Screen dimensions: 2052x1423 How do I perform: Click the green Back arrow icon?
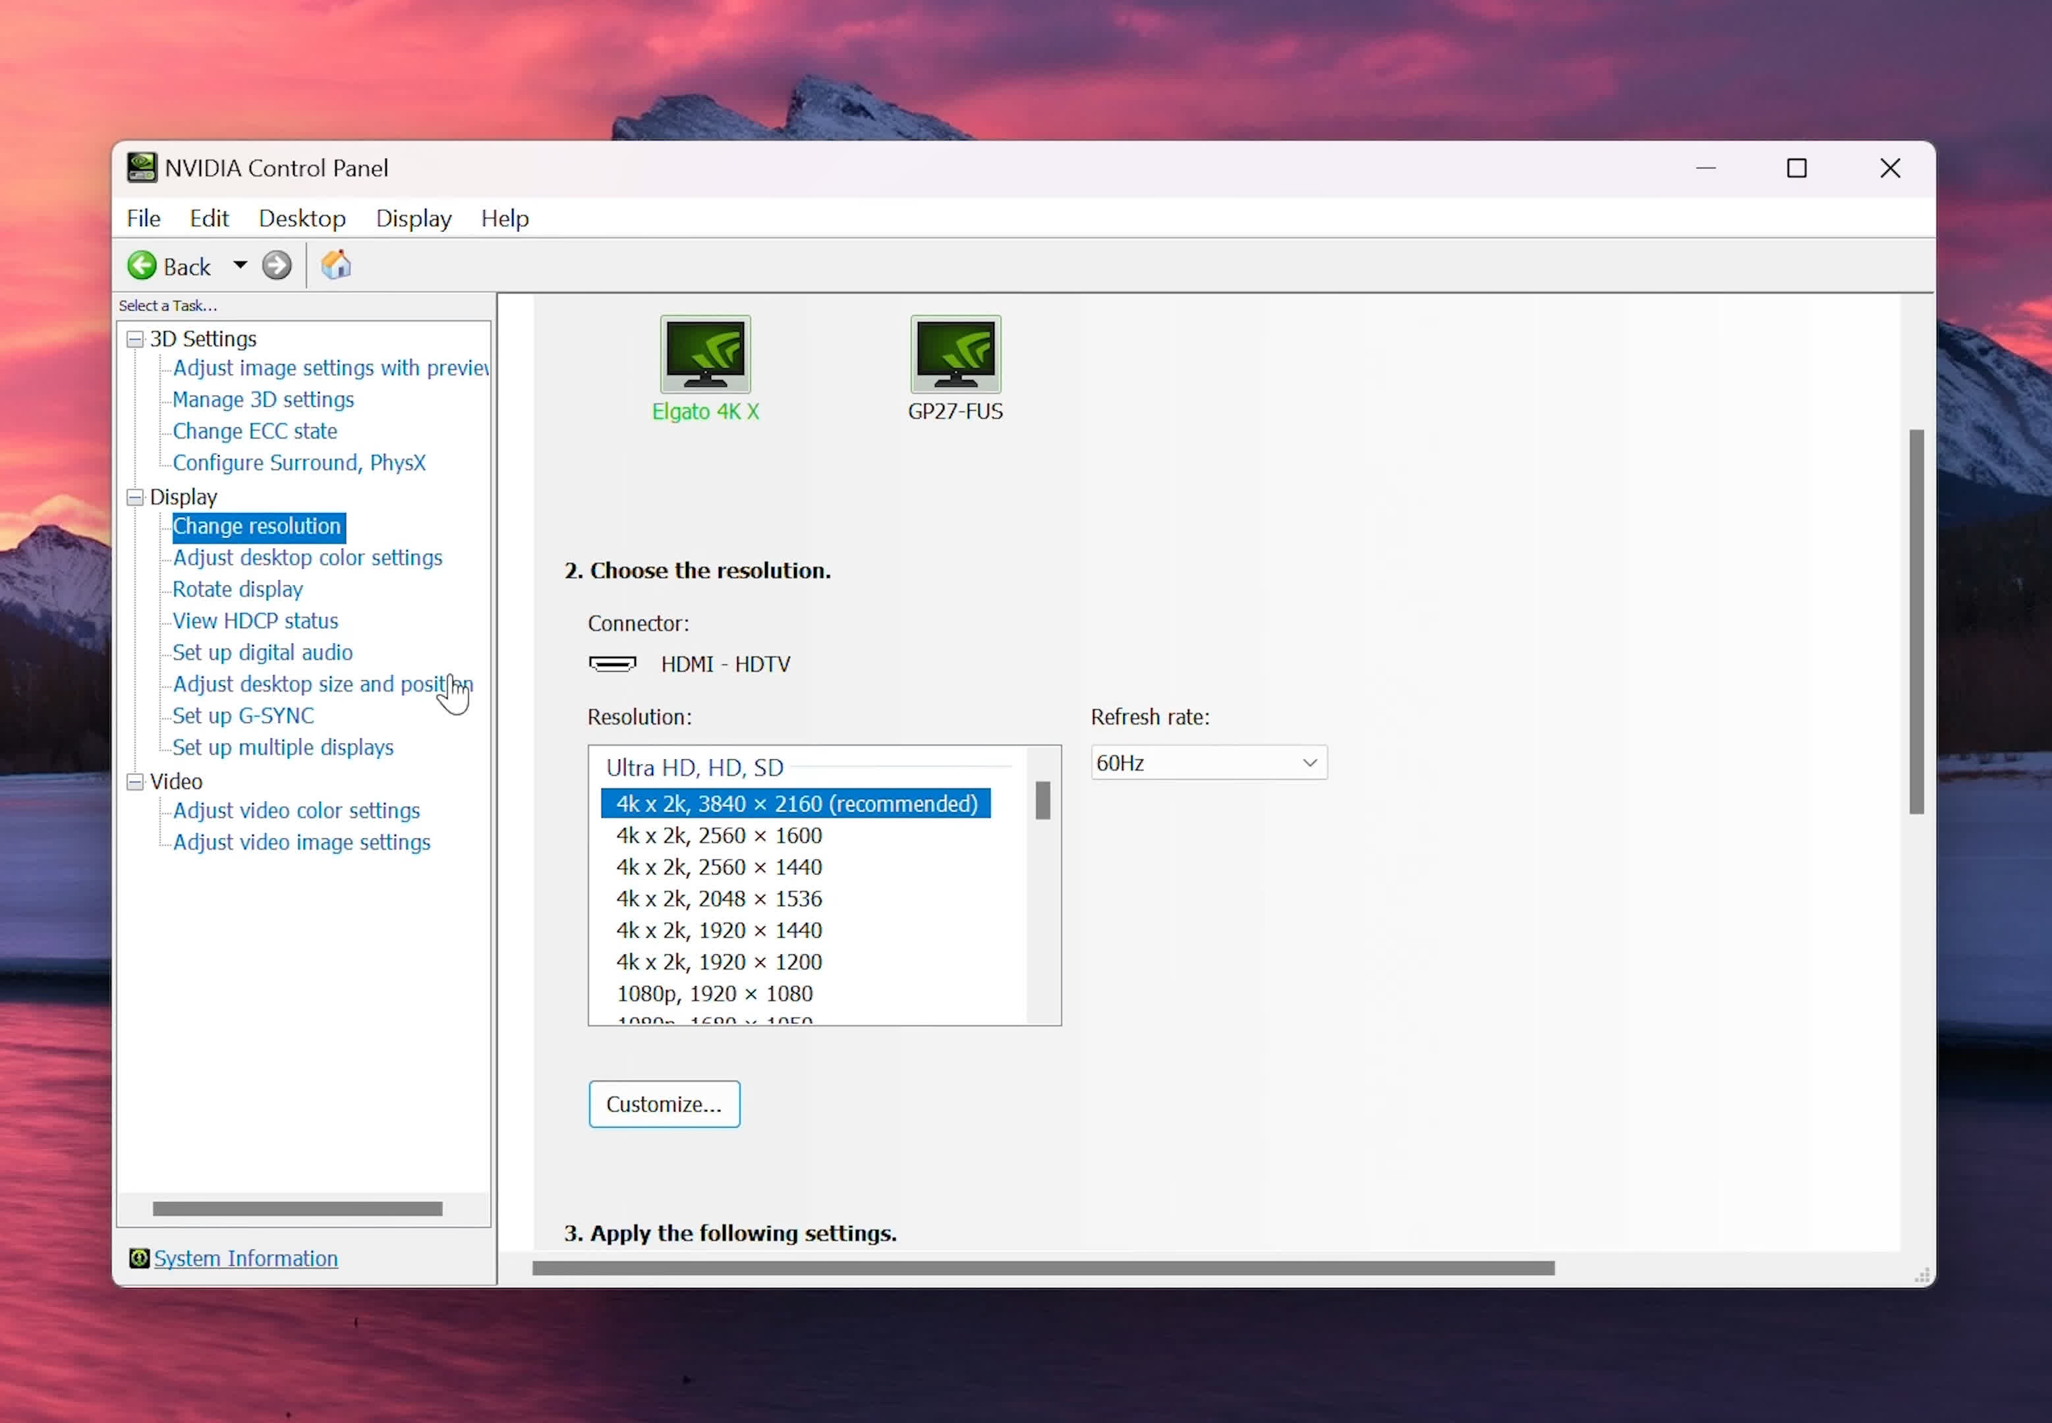click(142, 265)
